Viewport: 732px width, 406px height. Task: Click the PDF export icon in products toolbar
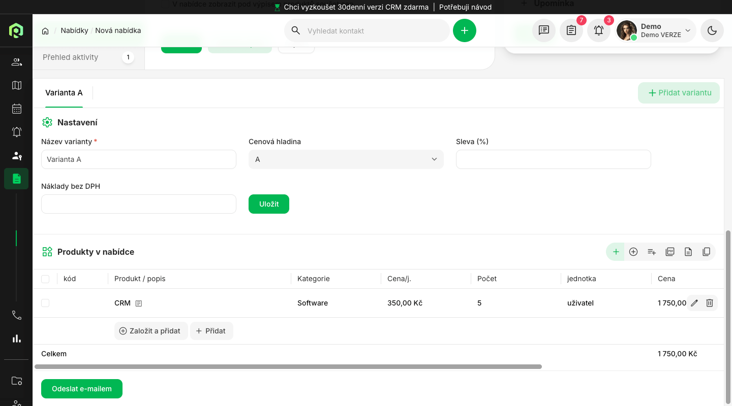[x=670, y=252]
